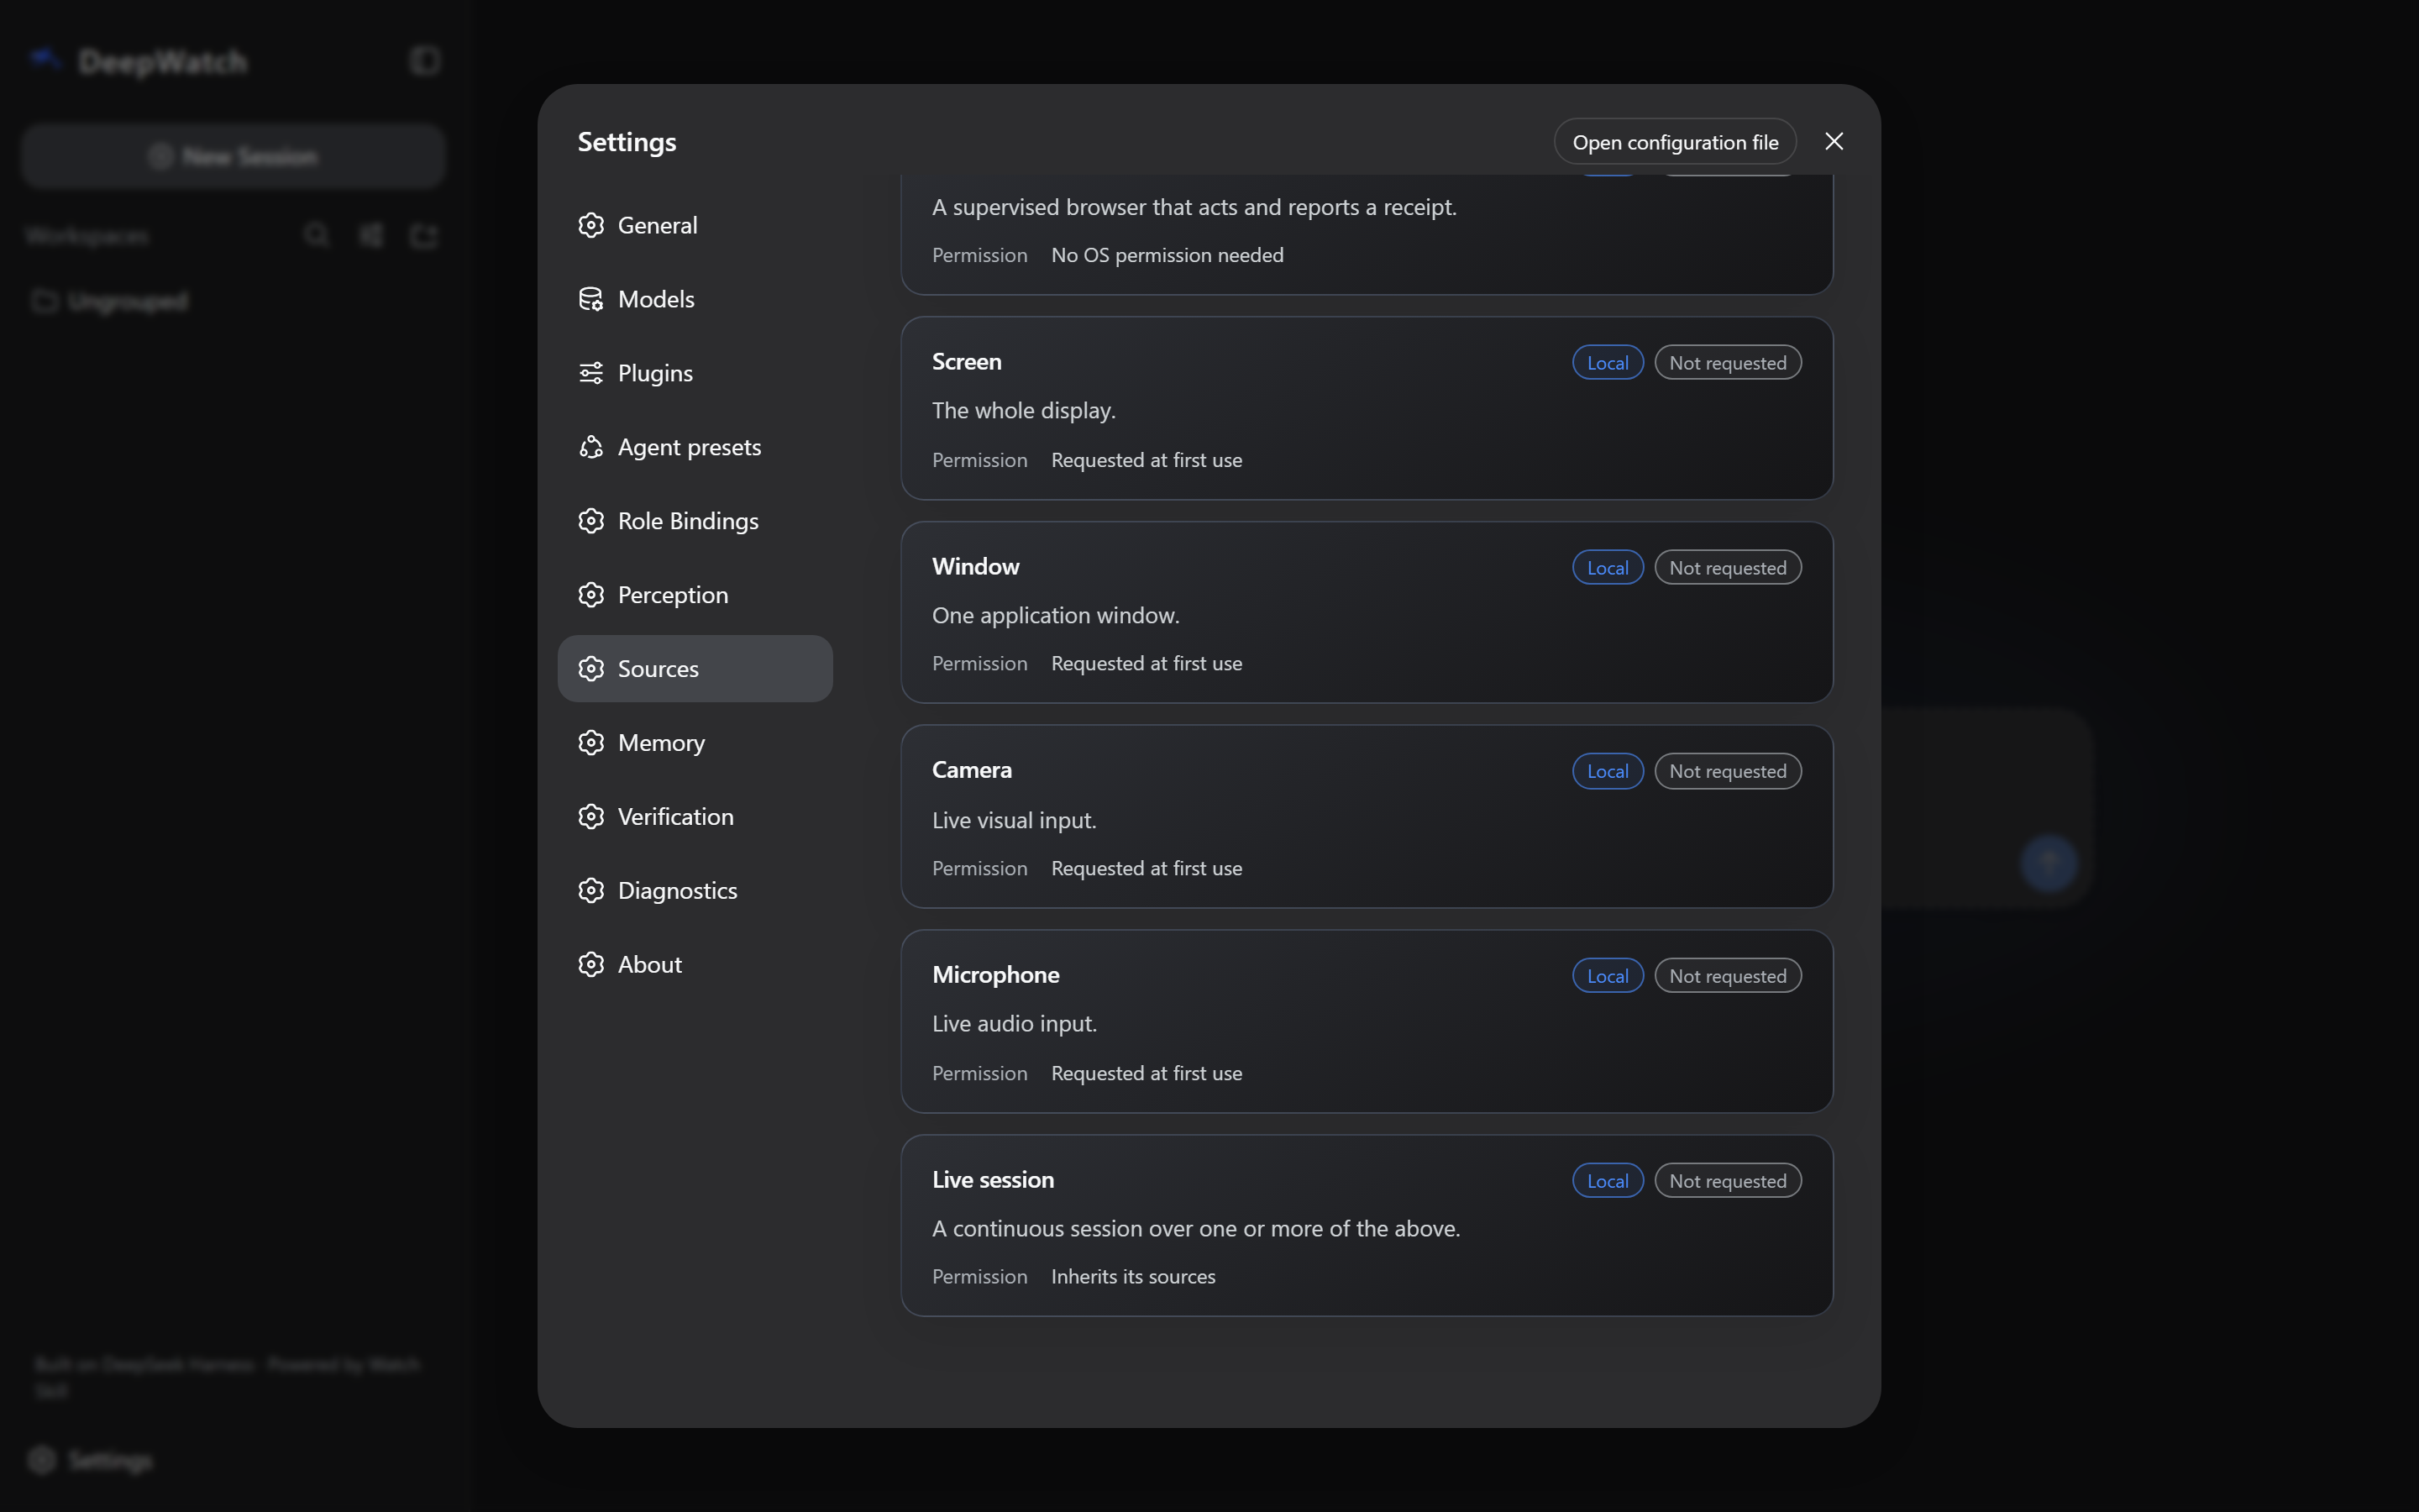This screenshot has width=2419, height=1512.
Task: Click 'Live visual input.' description
Action: [1014, 820]
